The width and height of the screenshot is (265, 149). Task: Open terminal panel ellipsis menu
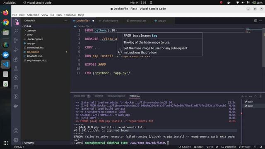tap(251, 96)
